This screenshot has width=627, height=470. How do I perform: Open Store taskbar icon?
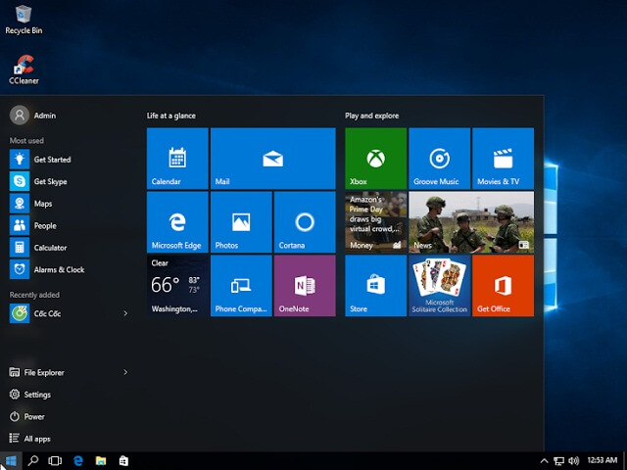coord(123,461)
